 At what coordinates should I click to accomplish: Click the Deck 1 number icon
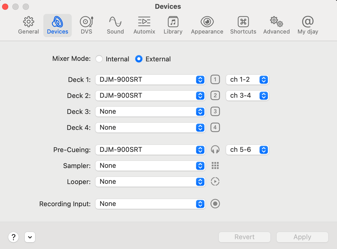(215, 79)
